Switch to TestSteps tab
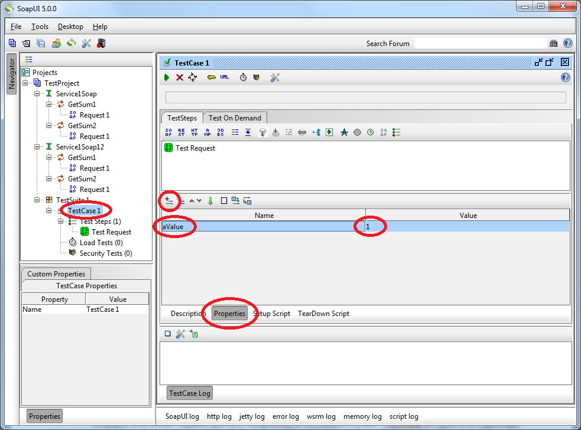This screenshot has width=581, height=430. (x=182, y=118)
